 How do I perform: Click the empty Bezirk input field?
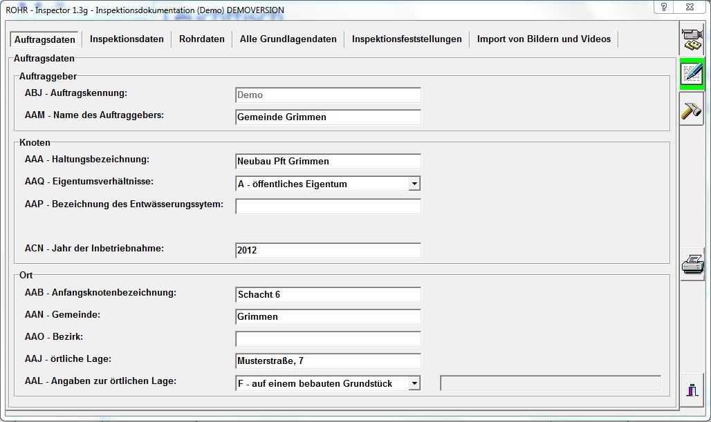(x=328, y=339)
